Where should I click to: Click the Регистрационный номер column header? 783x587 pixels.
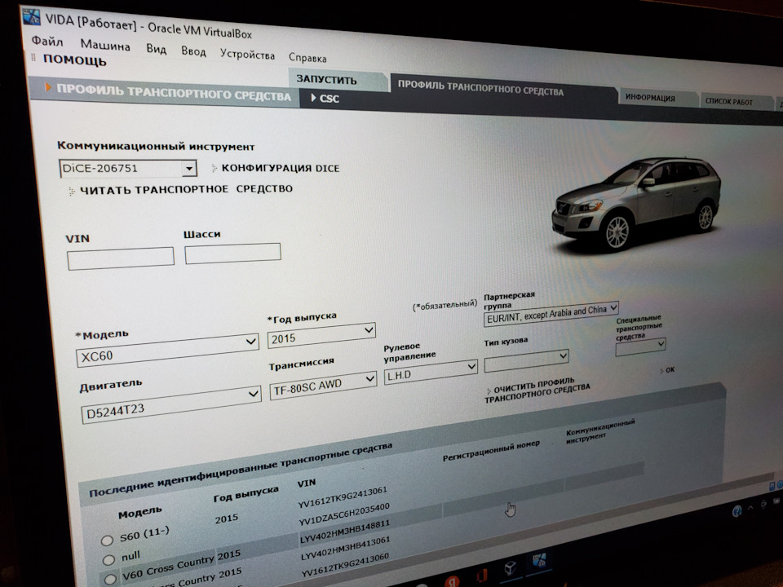(x=491, y=450)
